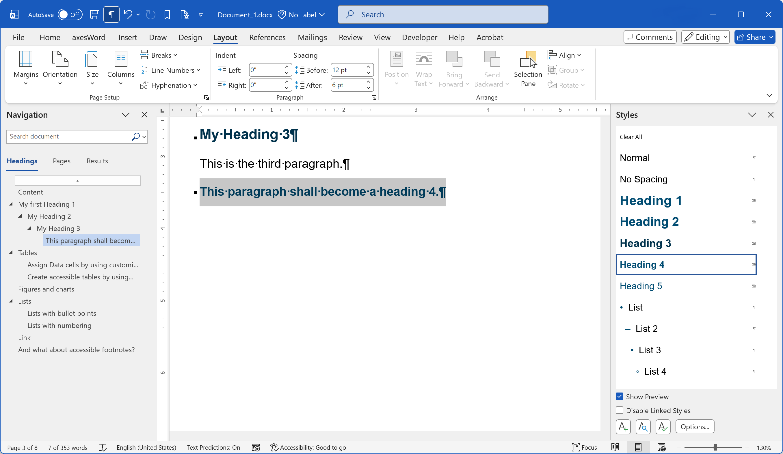Toggle the Show paragraph marks button
The height and width of the screenshot is (454, 783).
[x=111, y=15]
